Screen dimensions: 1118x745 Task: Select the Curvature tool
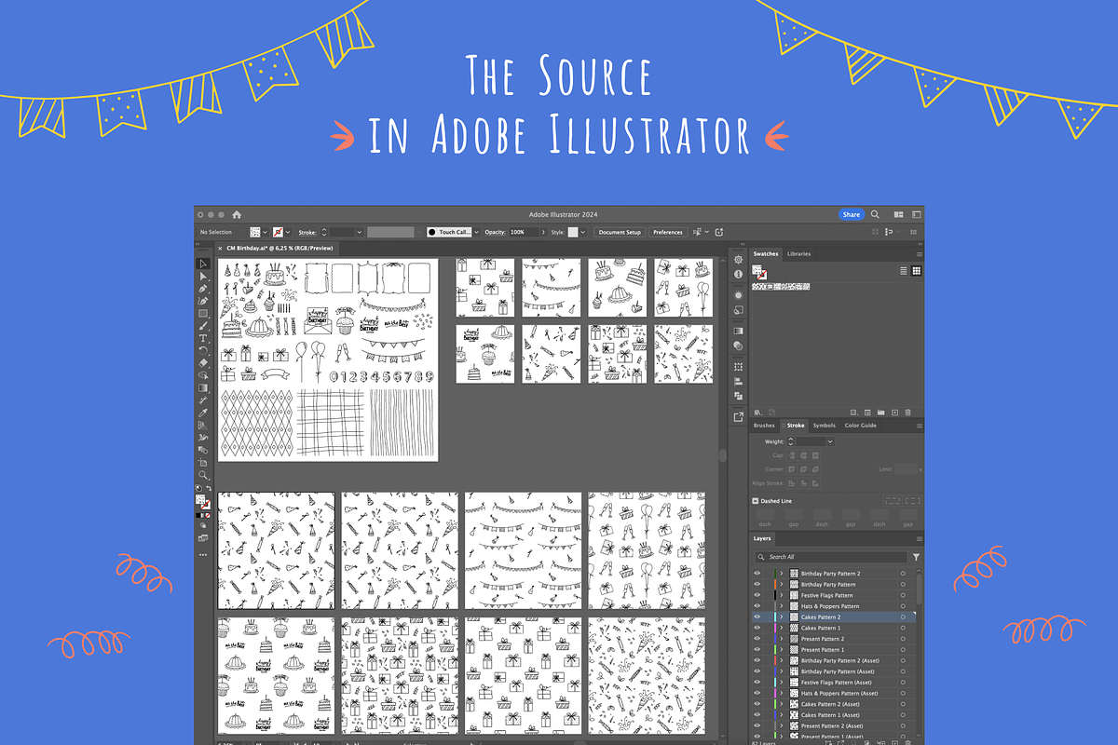tap(202, 302)
